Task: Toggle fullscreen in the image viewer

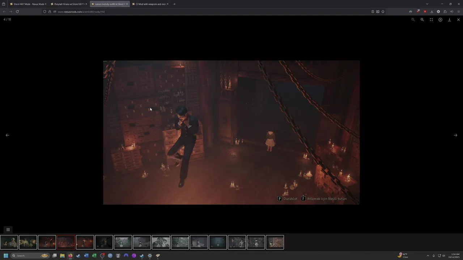Action: [x=431, y=19]
